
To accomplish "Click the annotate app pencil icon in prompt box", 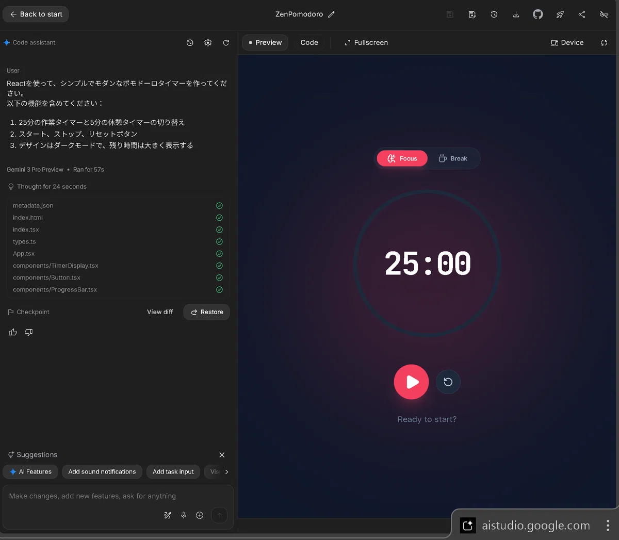I will pos(168,515).
